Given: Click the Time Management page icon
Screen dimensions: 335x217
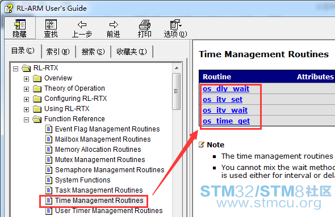Looking at the screenshot, I should pos(49,201).
